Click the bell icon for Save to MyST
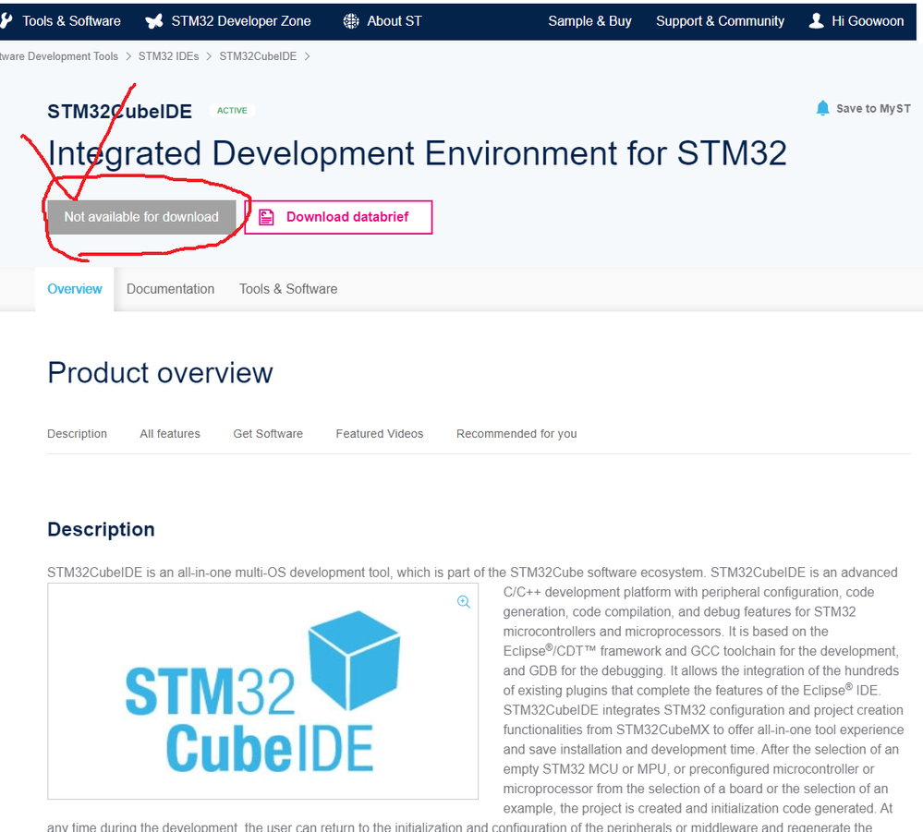Screen dimensions: 923x832 822,108
